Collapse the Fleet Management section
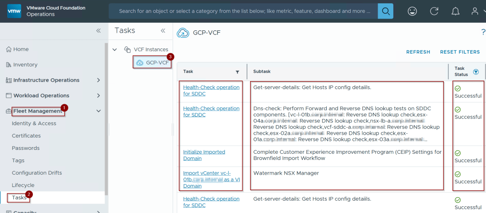 point(98,111)
